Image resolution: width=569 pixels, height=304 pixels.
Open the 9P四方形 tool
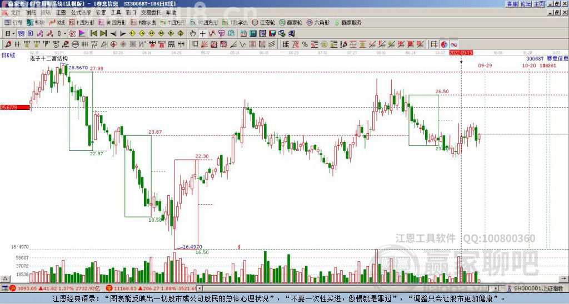click(112, 22)
